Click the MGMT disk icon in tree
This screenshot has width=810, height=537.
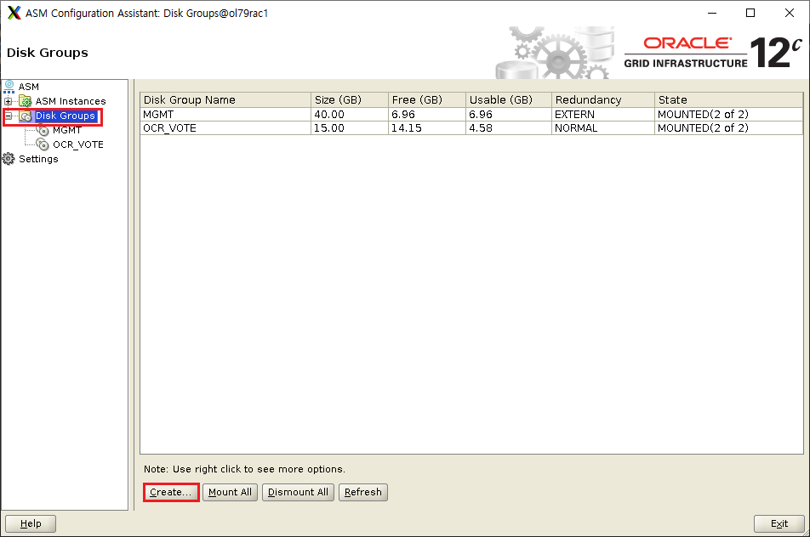click(43, 131)
